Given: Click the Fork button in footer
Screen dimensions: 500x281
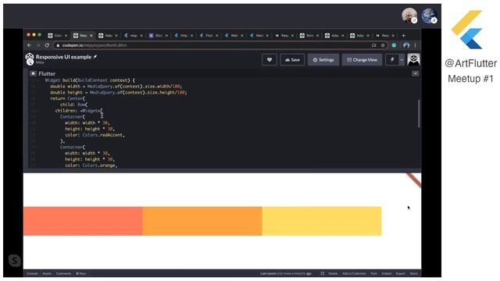Looking at the screenshot, I should [373, 273].
